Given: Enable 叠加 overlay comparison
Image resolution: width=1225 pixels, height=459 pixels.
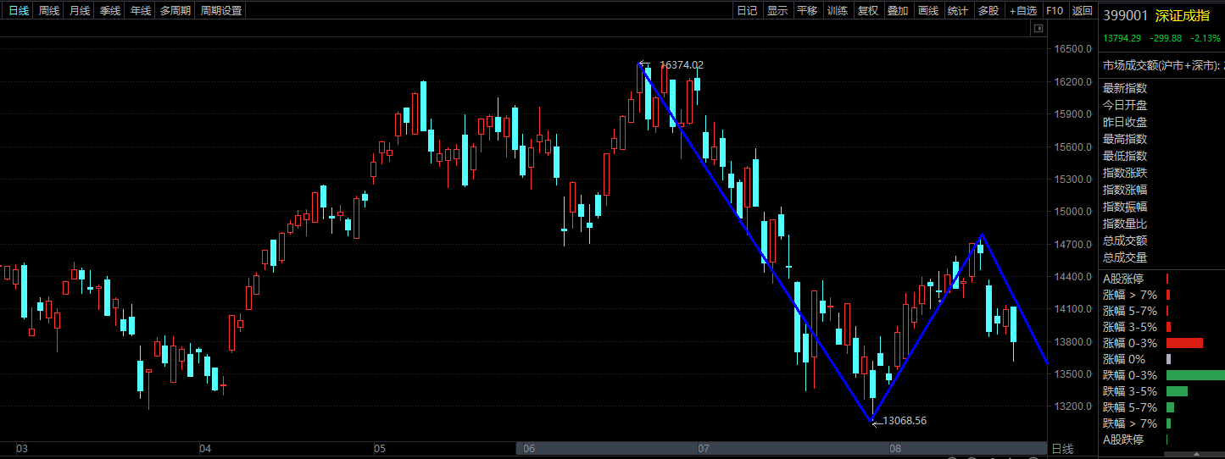Looking at the screenshot, I should [x=898, y=11].
